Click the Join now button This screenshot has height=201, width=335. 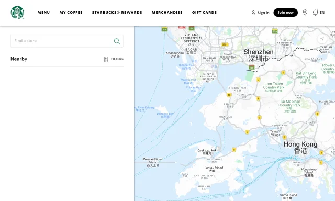[x=286, y=13]
